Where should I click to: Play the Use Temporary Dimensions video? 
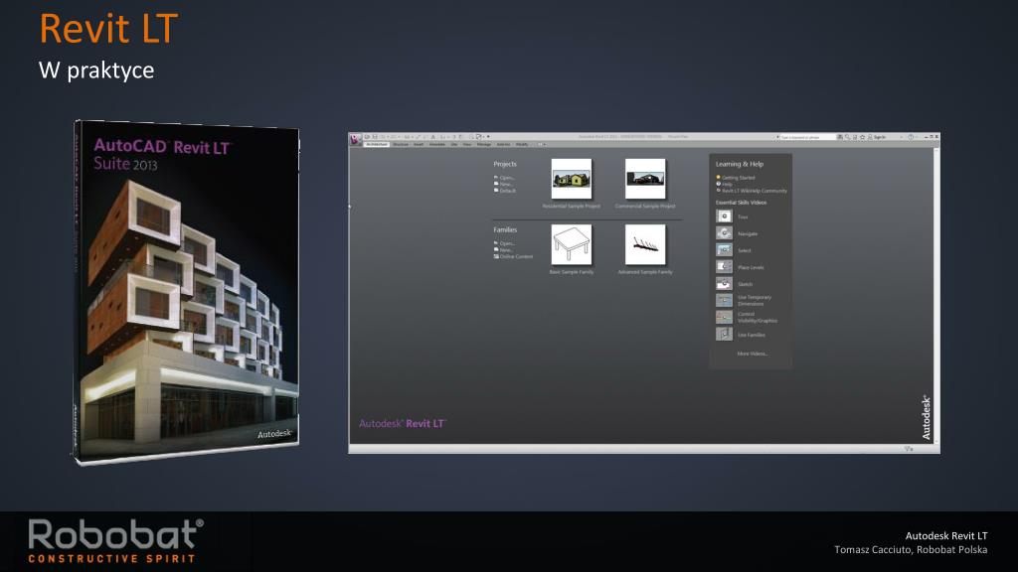click(724, 301)
